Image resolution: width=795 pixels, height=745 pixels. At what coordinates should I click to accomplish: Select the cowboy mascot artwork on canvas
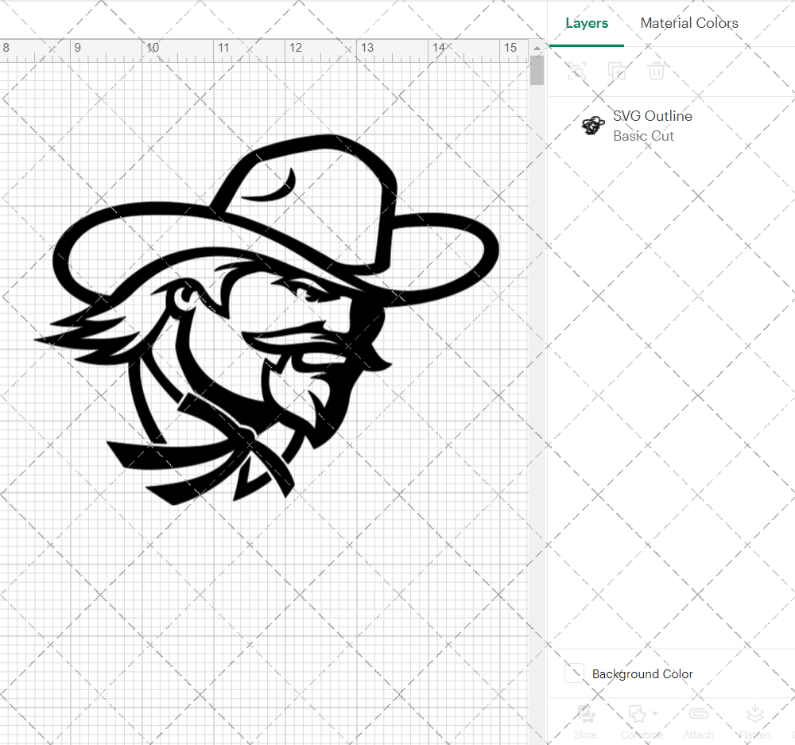pyautogui.click(x=266, y=320)
